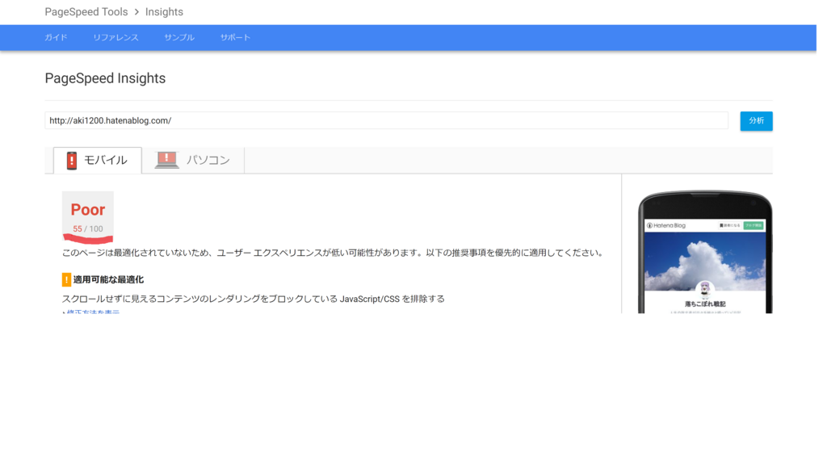Open the Insights breadcrumb link
This screenshot has width=827, height=465.
point(164,11)
